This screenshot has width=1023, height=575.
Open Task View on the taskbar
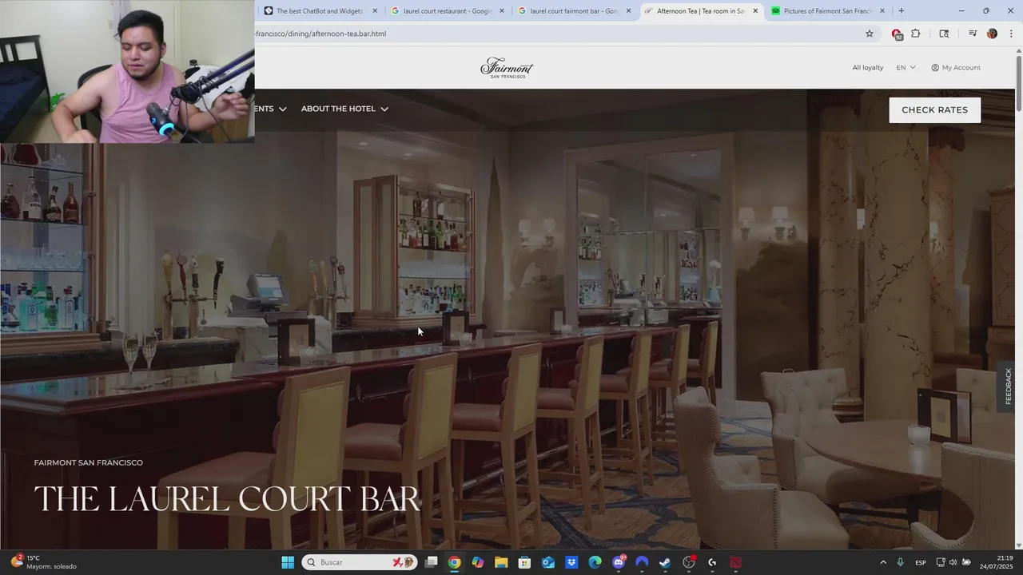coord(431,562)
